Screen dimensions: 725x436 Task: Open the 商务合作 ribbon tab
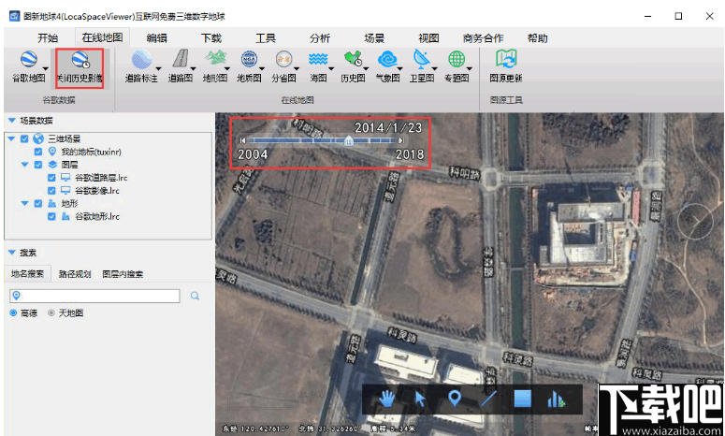click(484, 38)
